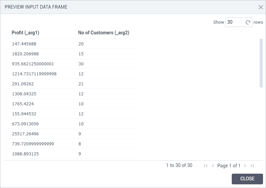Click customers value 21

81,84
